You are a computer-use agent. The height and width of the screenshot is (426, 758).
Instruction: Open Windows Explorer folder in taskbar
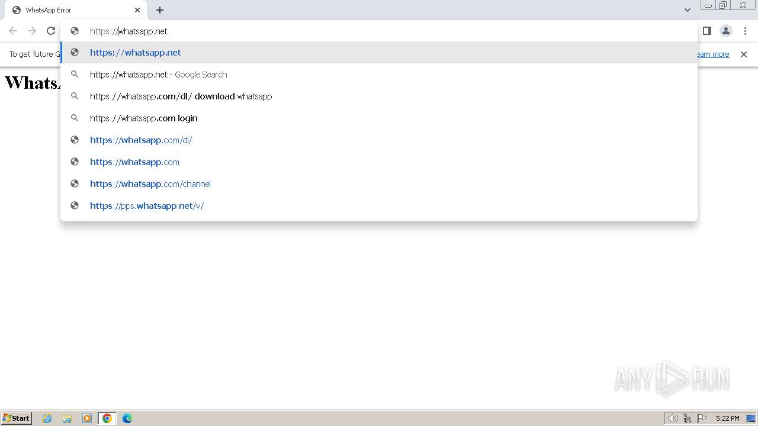pyautogui.click(x=67, y=418)
